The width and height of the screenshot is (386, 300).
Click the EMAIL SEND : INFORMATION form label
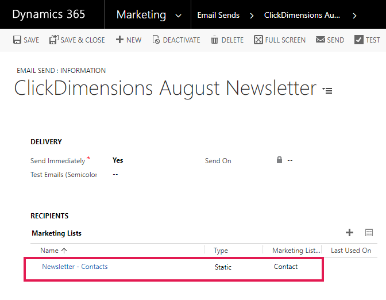click(x=61, y=71)
